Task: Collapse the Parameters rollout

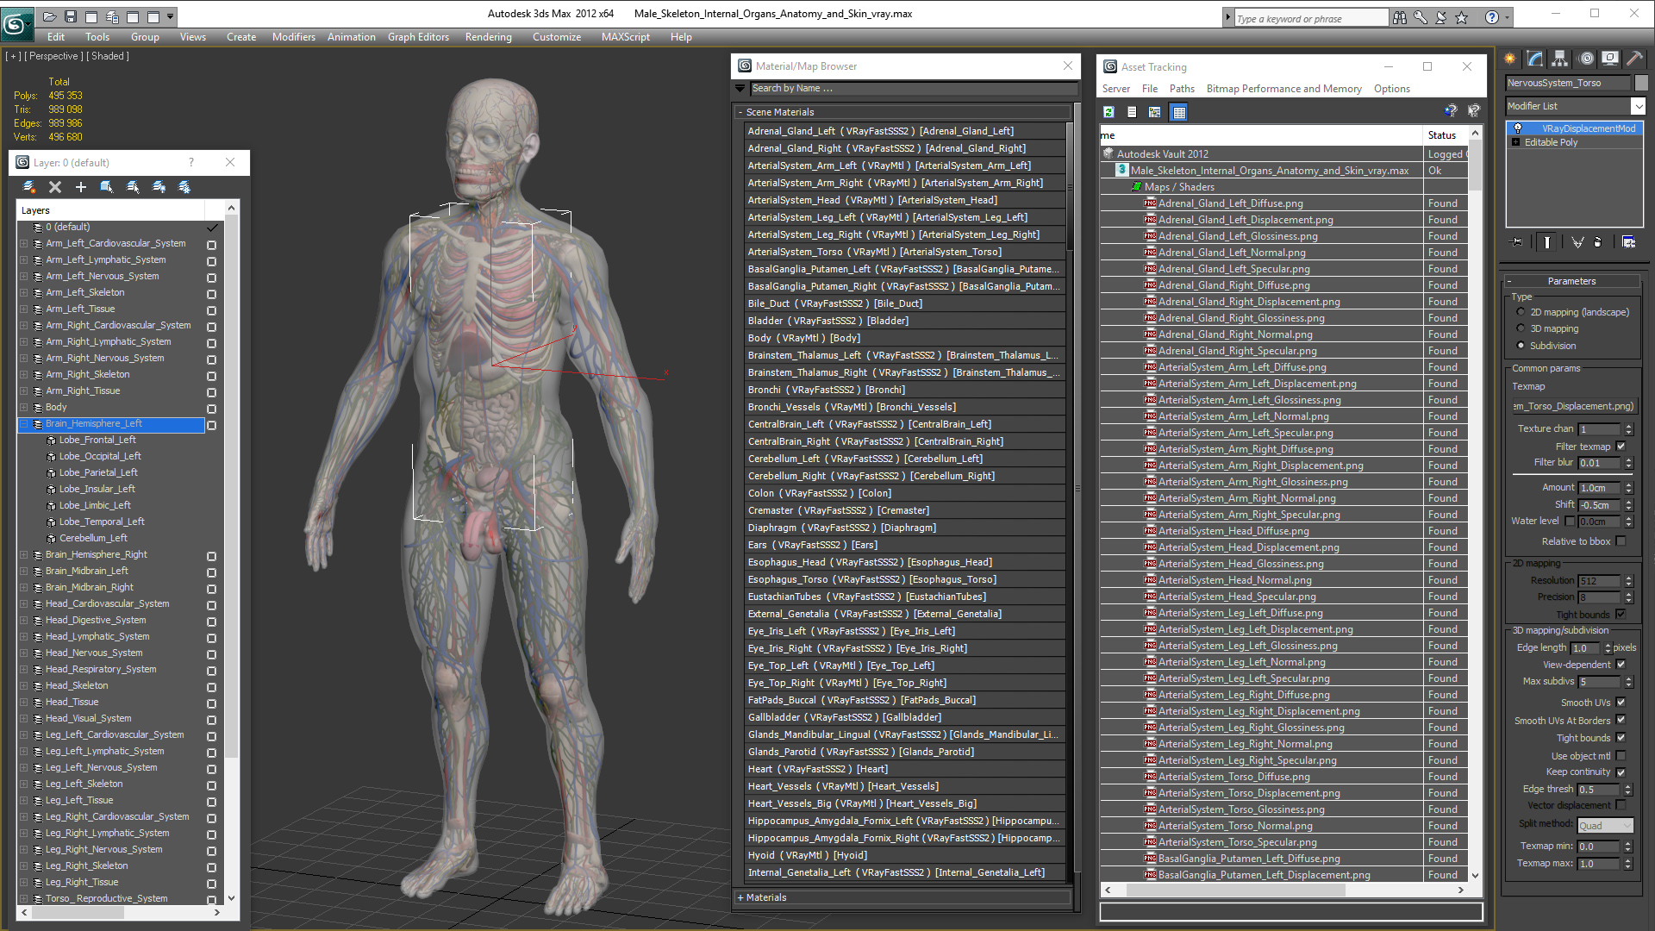Action: [x=1510, y=281]
